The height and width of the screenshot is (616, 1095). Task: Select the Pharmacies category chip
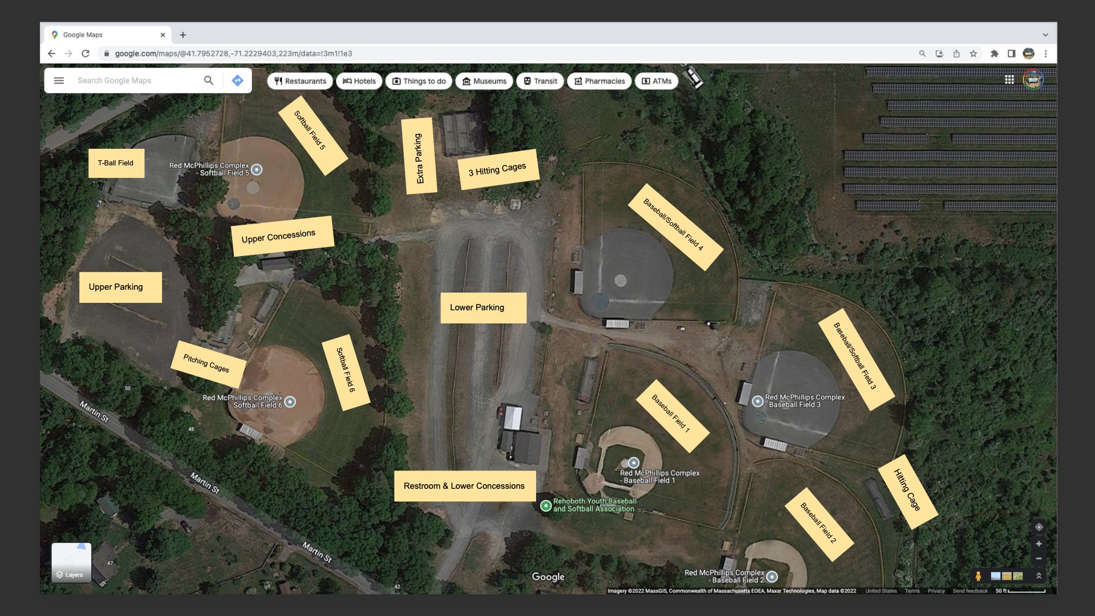tap(599, 81)
